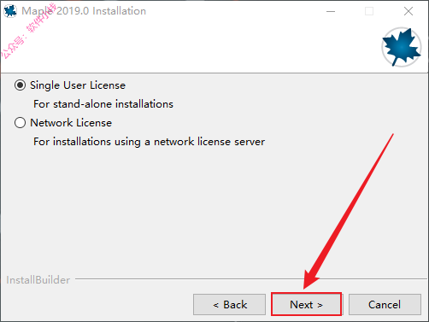Click the pink diagonal watermark text
Screen dimensions: 429x322
pos(28,31)
